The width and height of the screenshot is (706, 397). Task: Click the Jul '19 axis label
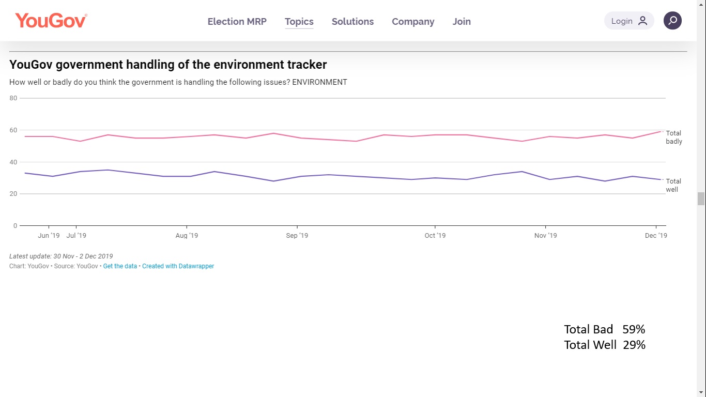point(76,236)
